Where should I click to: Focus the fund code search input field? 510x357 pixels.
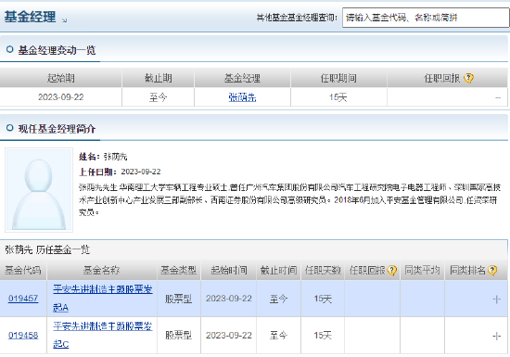[x=426, y=18]
